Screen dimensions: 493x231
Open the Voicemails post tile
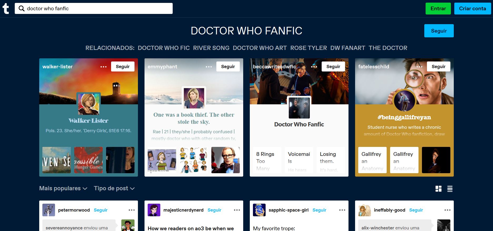click(x=299, y=160)
